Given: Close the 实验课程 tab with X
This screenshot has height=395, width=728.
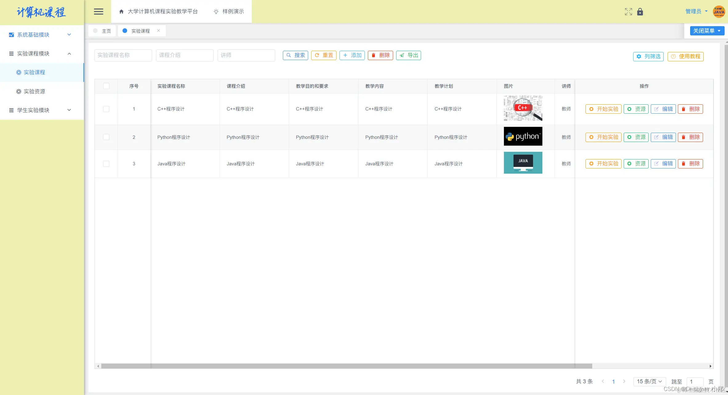Looking at the screenshot, I should pyautogui.click(x=159, y=30).
